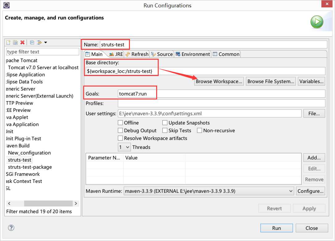
Task: Click the Browse Workspace... button
Action: [x=219, y=81]
